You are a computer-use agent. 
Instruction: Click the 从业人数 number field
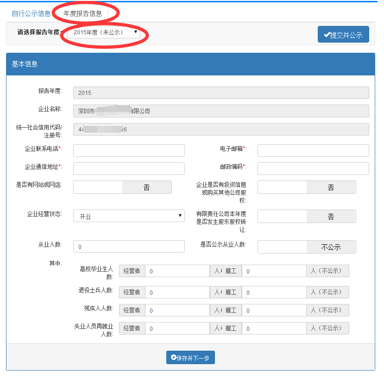coord(129,246)
